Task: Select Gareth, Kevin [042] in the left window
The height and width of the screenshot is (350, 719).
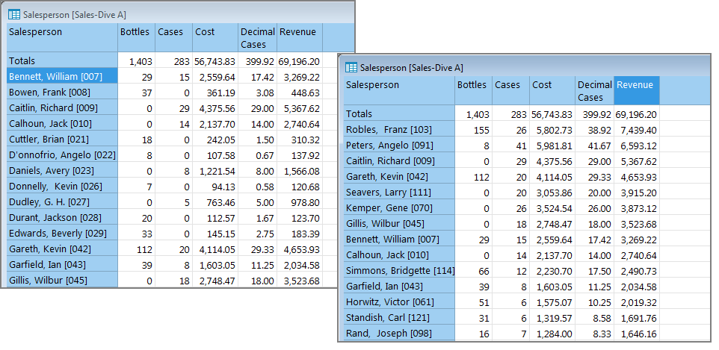Action: [62, 249]
